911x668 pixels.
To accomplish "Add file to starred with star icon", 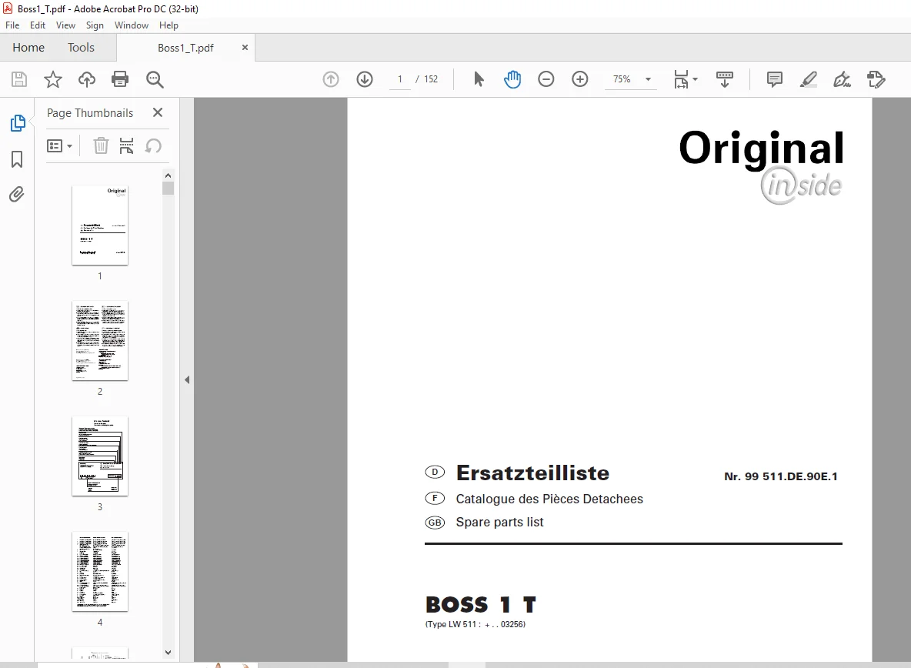I will coord(53,79).
